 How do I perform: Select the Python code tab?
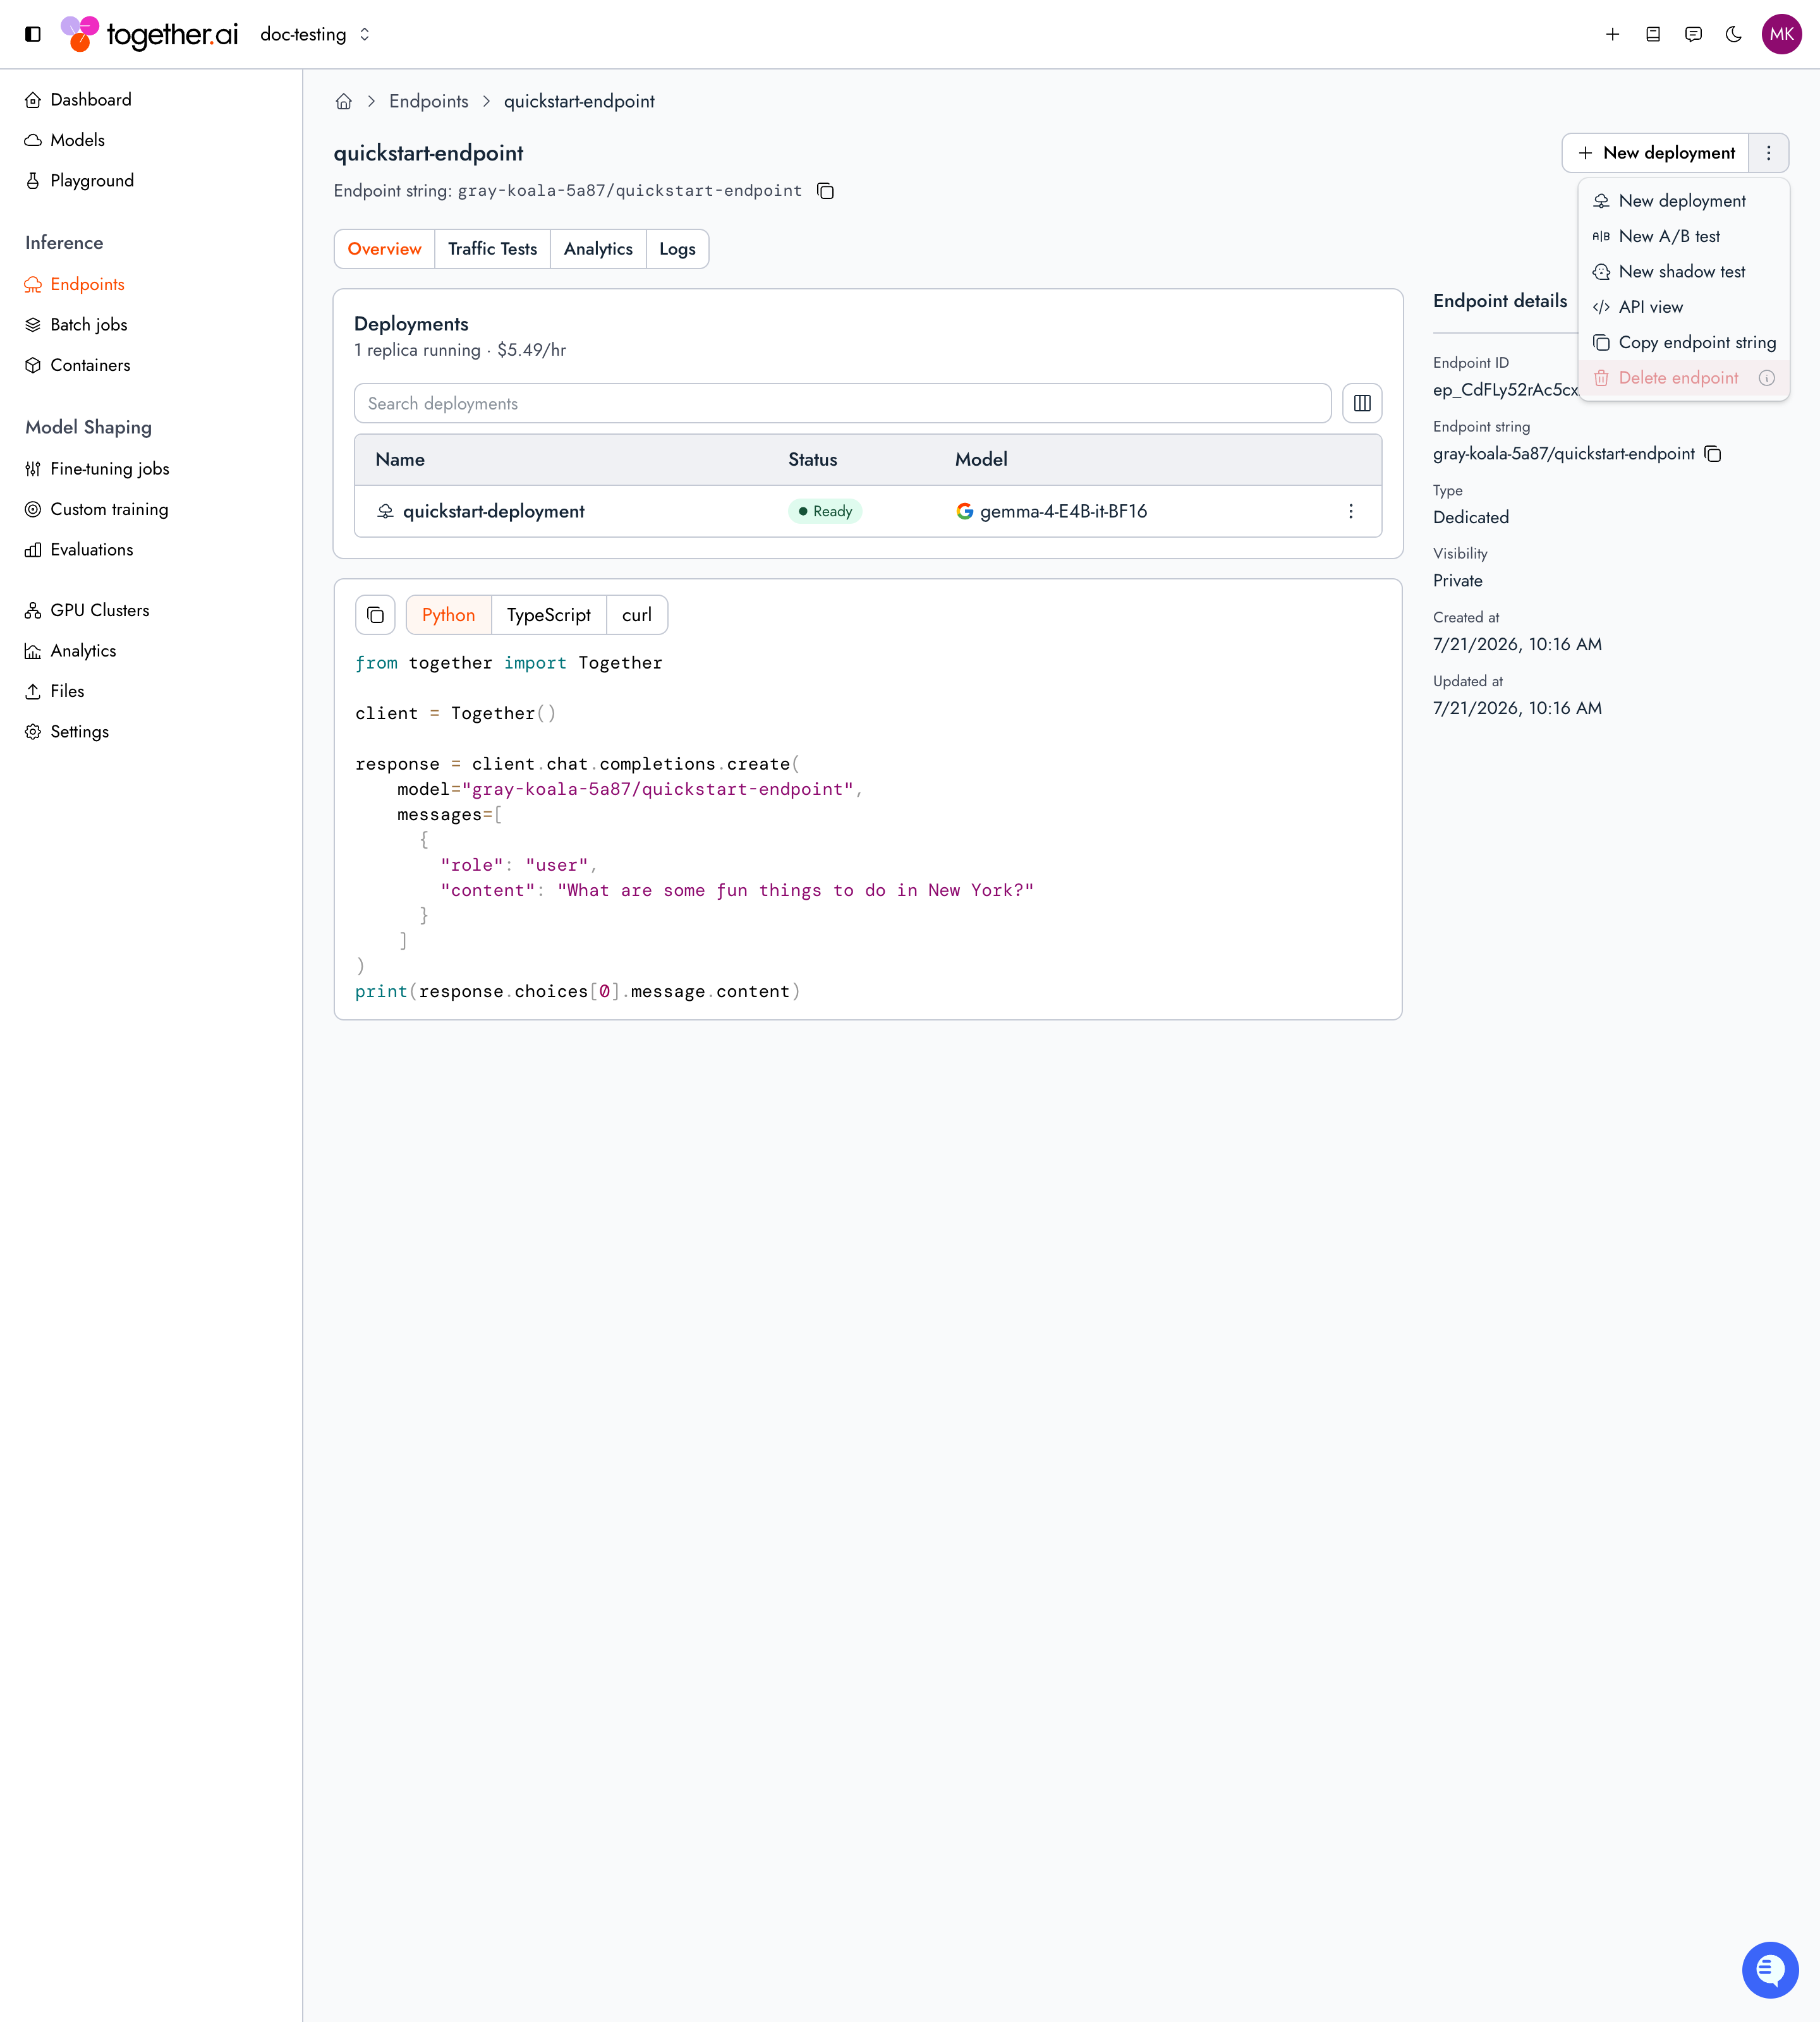(x=449, y=615)
